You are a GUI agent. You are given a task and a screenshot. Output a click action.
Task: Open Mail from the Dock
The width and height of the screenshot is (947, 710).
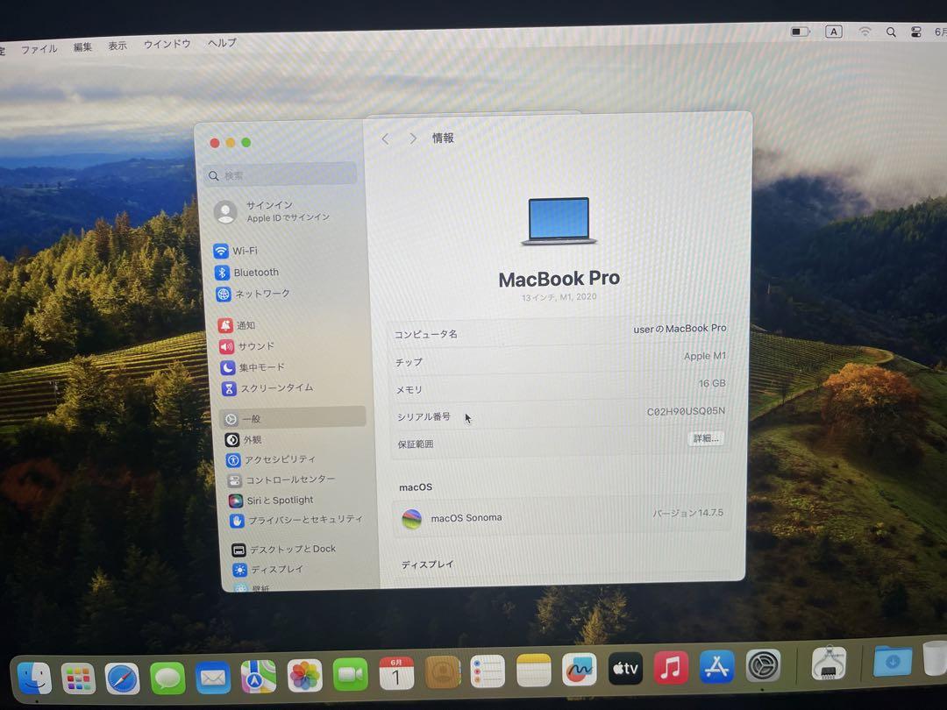[x=212, y=678]
